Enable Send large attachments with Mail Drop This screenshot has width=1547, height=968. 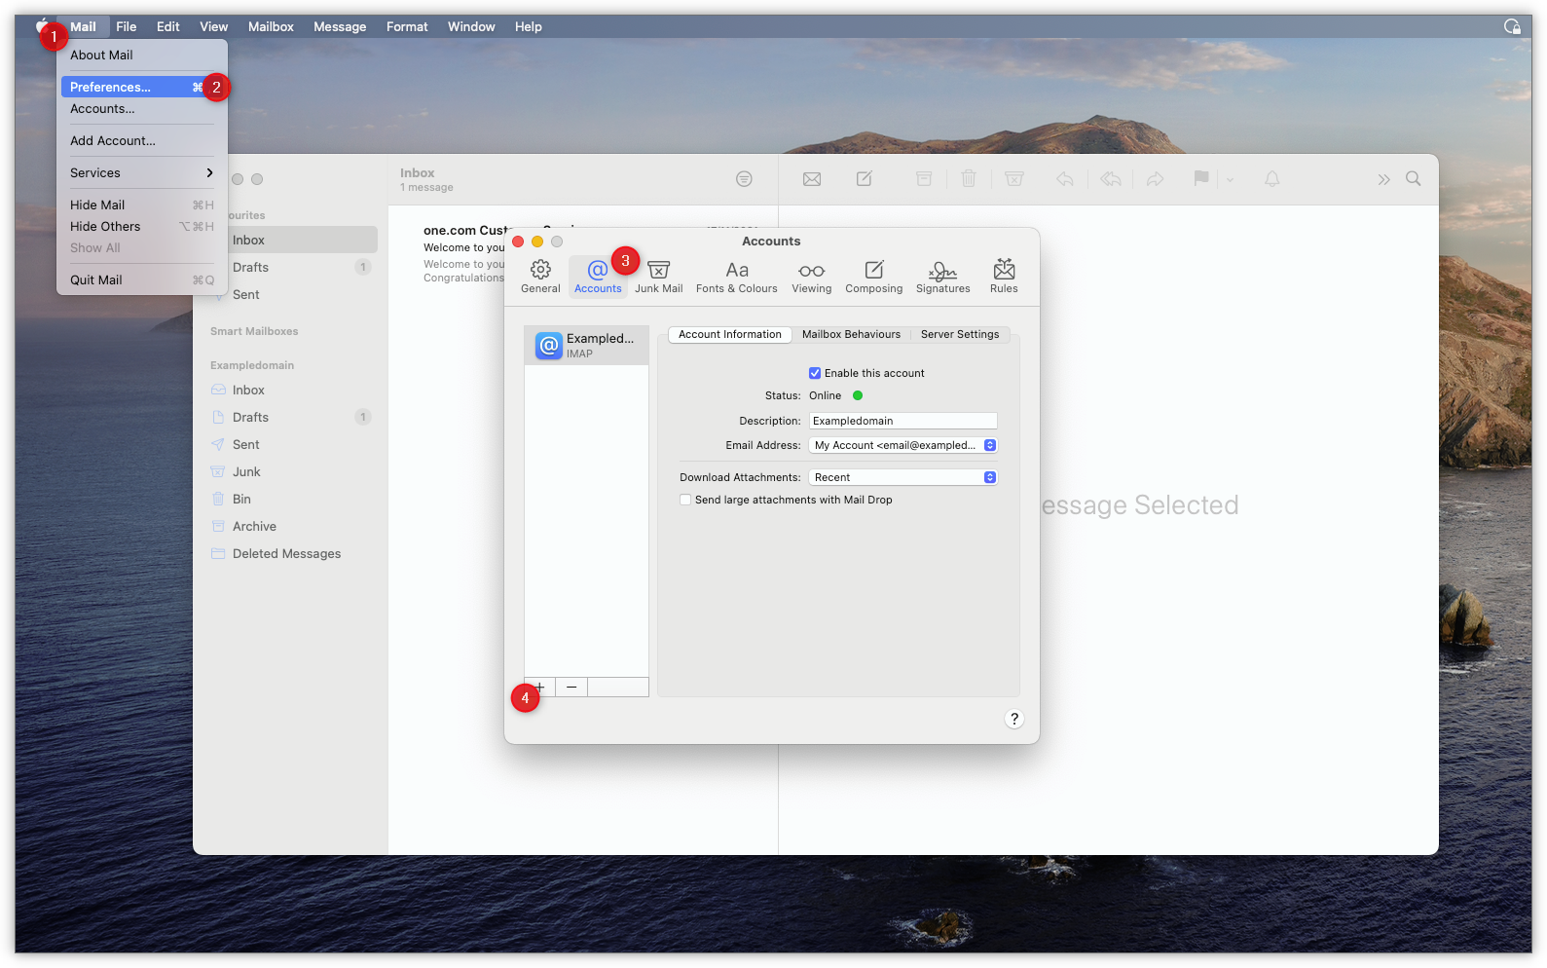coord(685,500)
